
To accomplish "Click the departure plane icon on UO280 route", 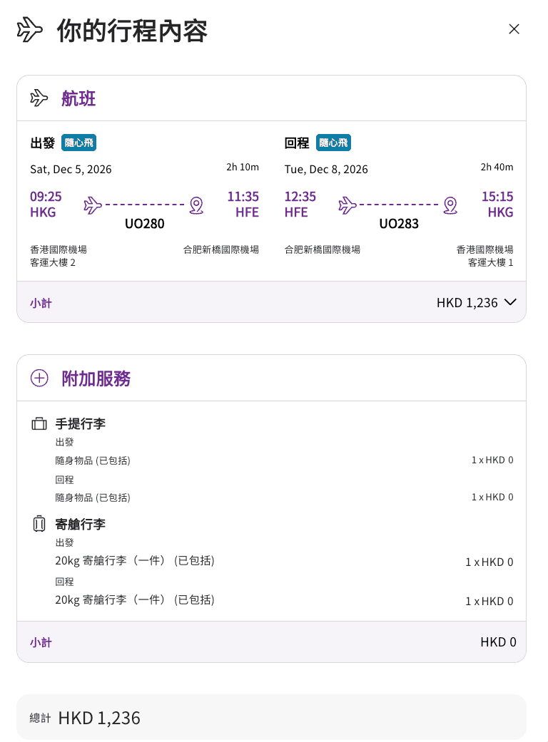I will coord(93,205).
